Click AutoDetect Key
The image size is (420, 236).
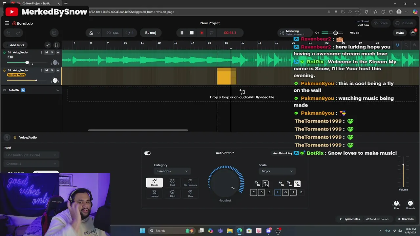pyautogui.click(x=283, y=153)
